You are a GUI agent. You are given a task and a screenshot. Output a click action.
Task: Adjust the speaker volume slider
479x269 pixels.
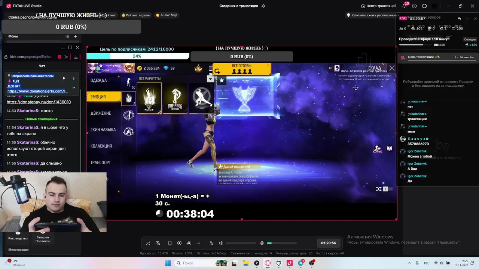click(241, 243)
